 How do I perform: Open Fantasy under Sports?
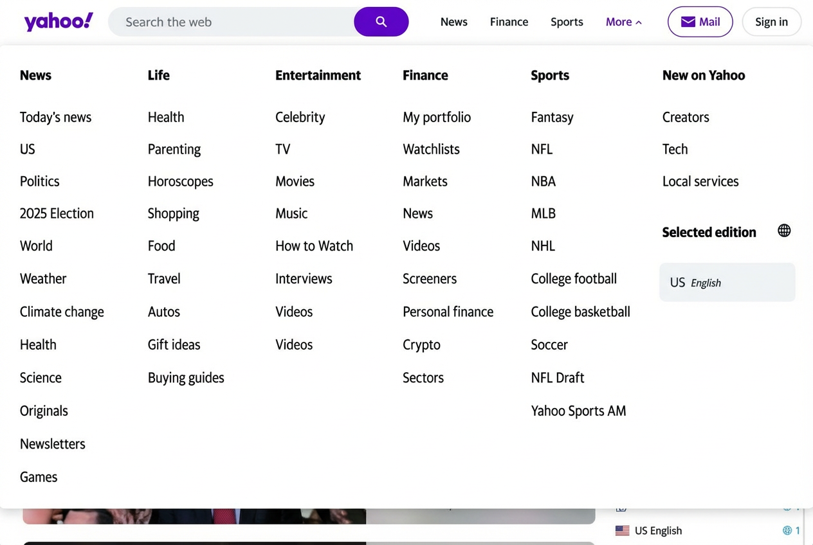click(x=553, y=117)
